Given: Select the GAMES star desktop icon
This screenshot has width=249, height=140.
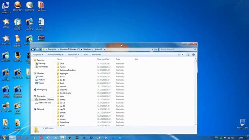Looking at the screenshot, I should pyautogui.click(x=6, y=23).
